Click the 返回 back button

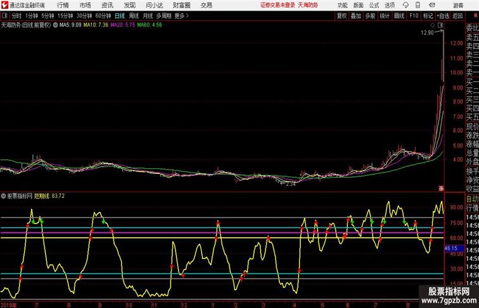click(x=457, y=16)
